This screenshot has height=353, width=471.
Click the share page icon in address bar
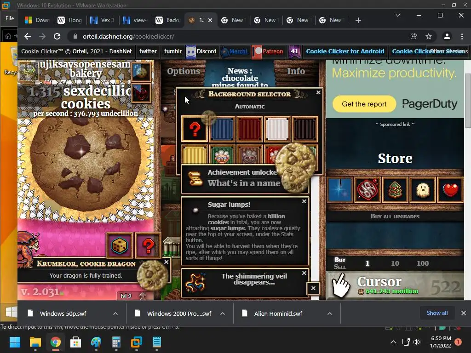pyautogui.click(x=414, y=37)
